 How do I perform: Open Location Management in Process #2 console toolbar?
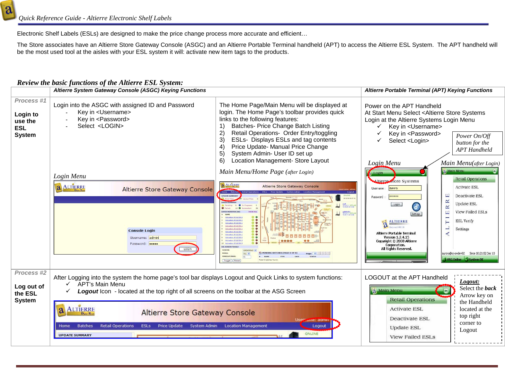(x=246, y=326)
